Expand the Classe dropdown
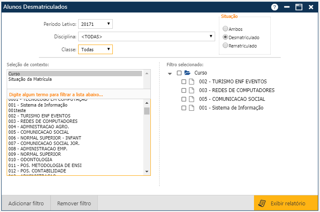The height and width of the screenshot is (212, 320). click(95, 50)
